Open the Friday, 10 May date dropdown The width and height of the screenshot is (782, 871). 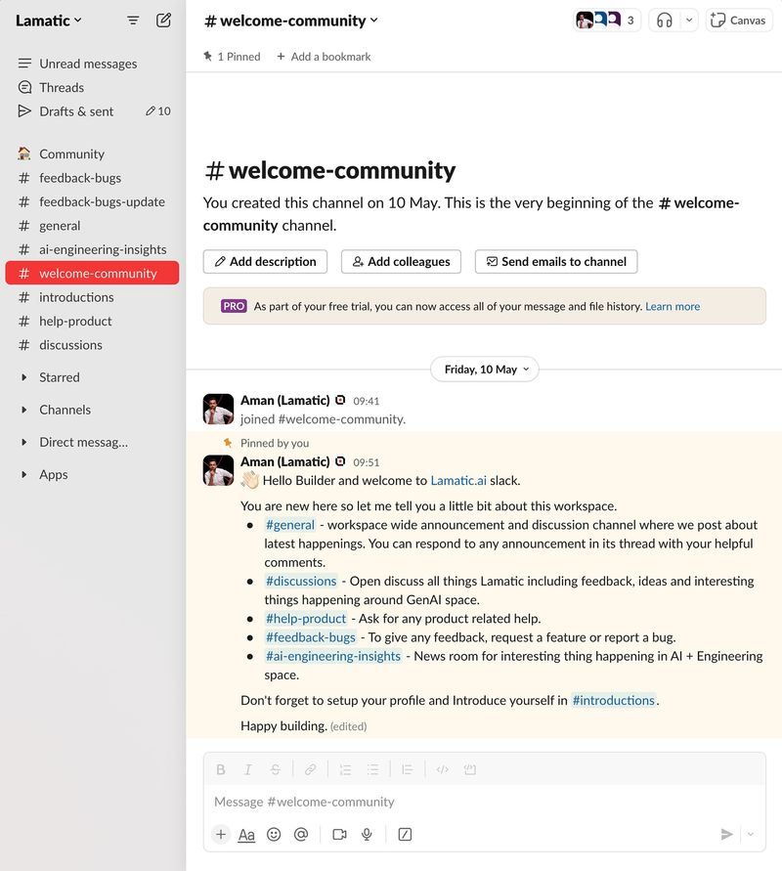tap(485, 370)
